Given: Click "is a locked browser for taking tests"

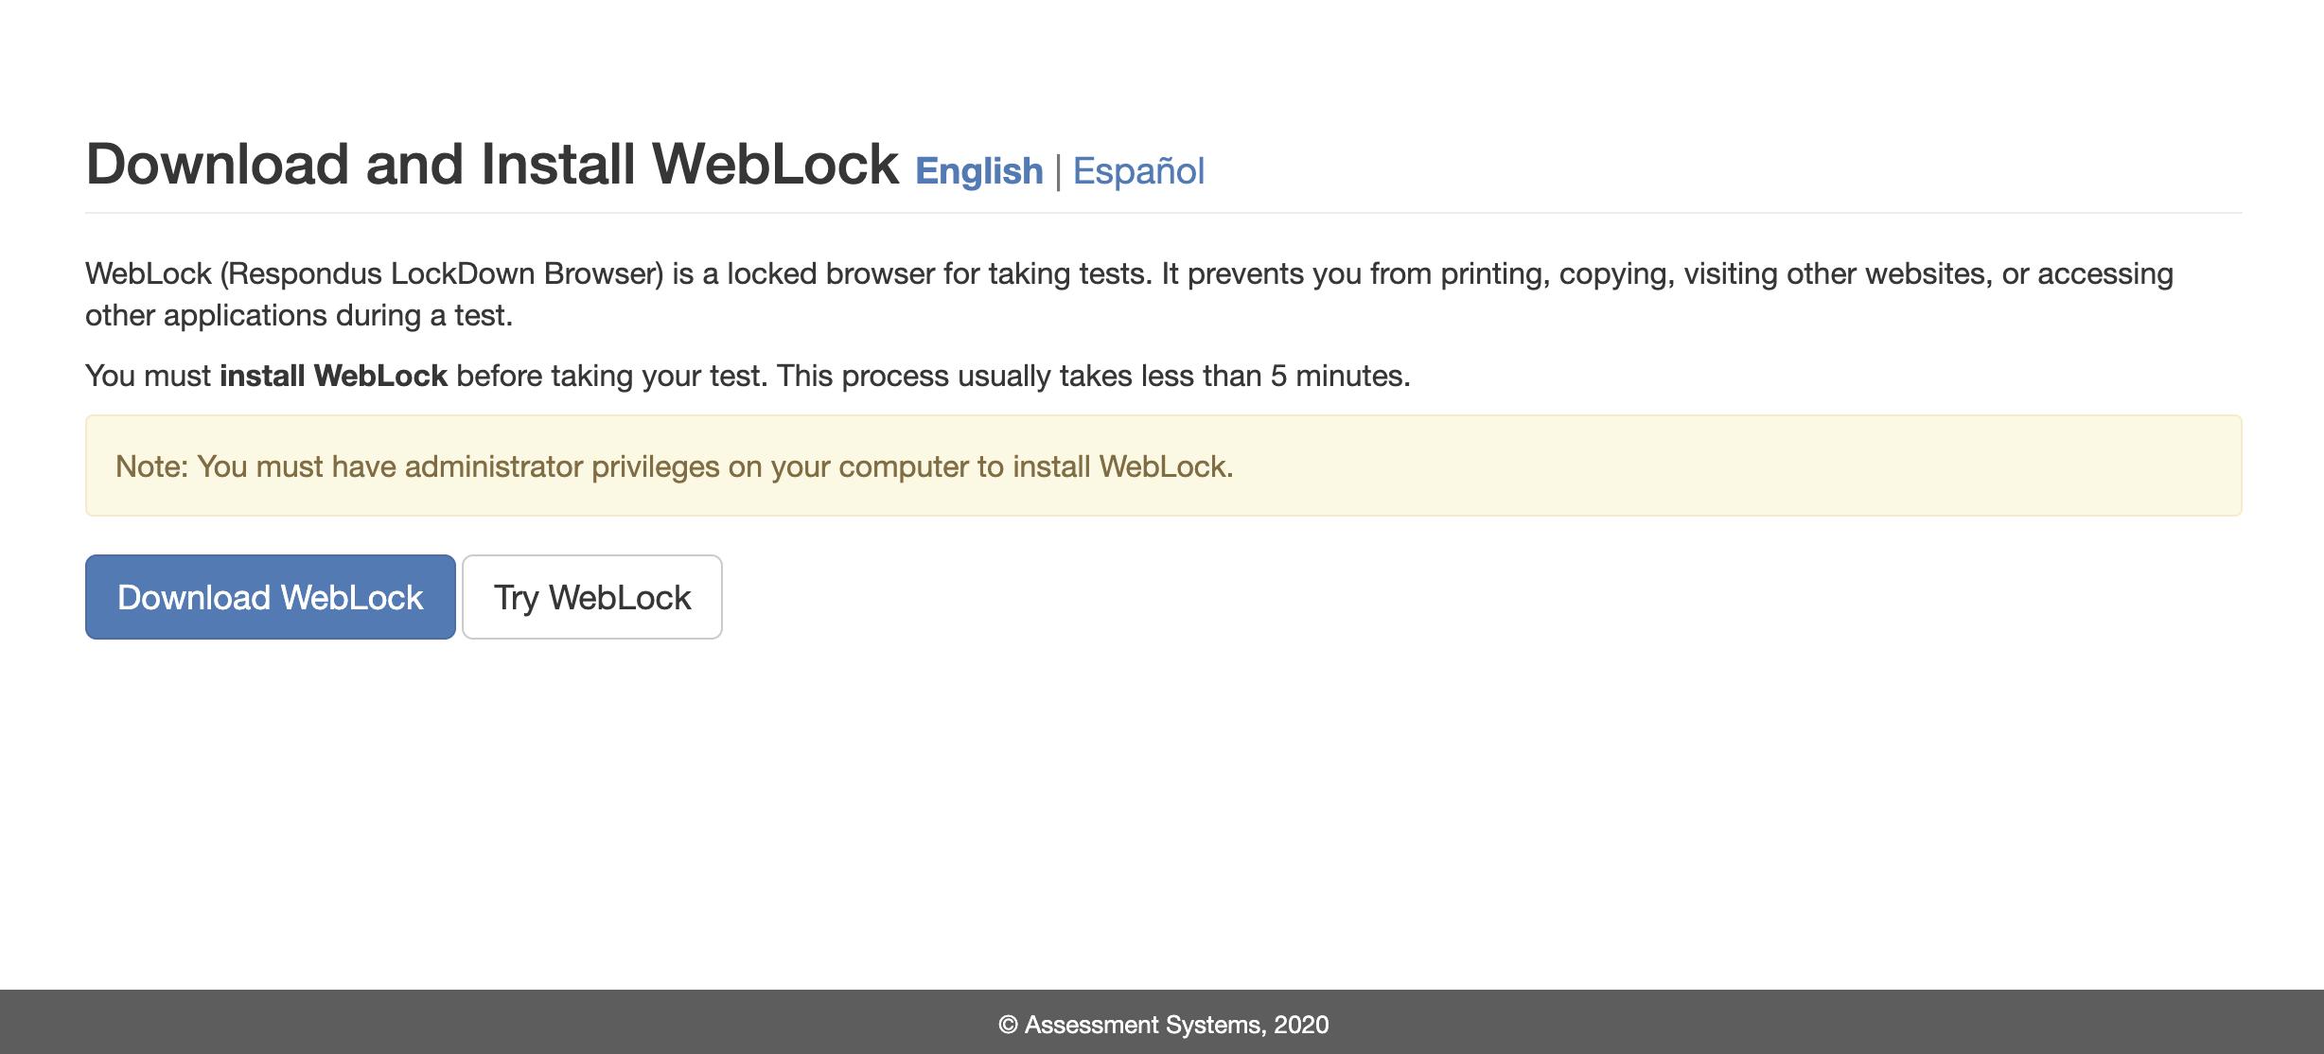Looking at the screenshot, I should pos(911,273).
